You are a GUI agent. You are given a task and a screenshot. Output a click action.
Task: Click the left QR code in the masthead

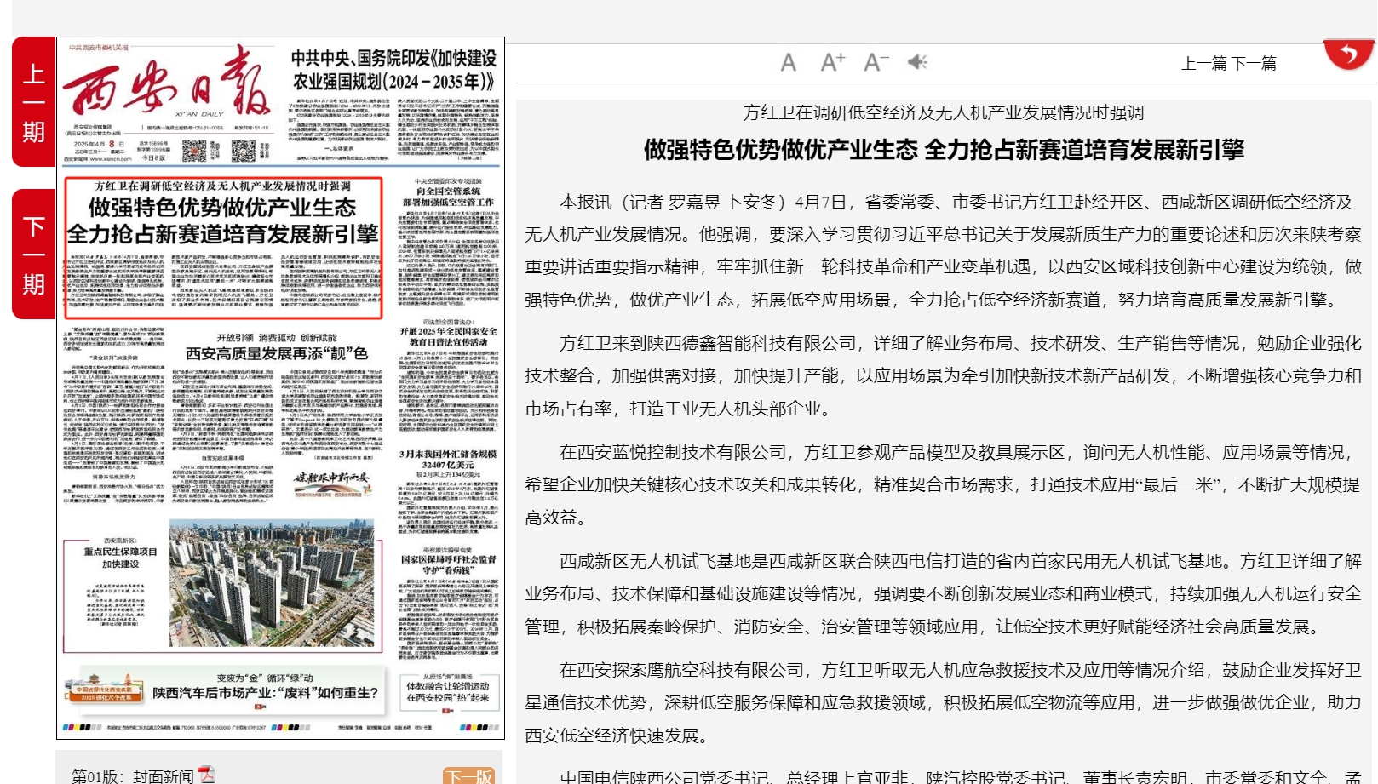(194, 152)
